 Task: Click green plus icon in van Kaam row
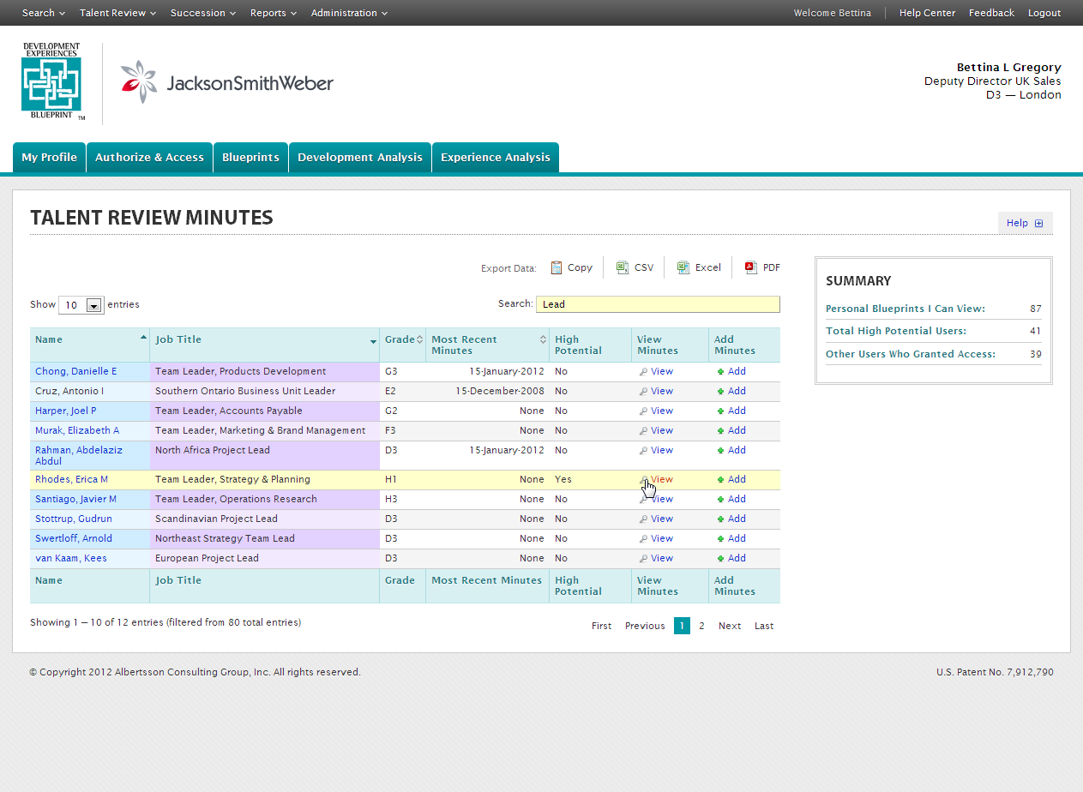point(720,559)
